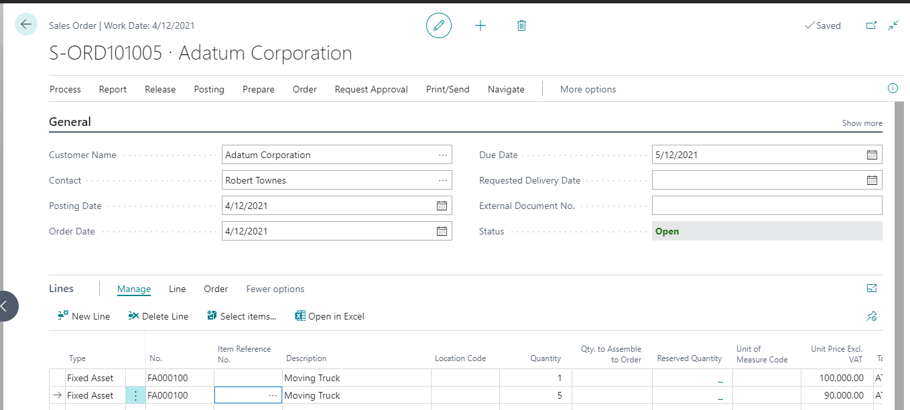Go back with the arrow button
910x410 pixels.
pos(26,25)
